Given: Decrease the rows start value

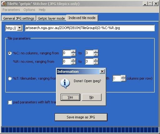Looking at the screenshot, I should 73,63.
